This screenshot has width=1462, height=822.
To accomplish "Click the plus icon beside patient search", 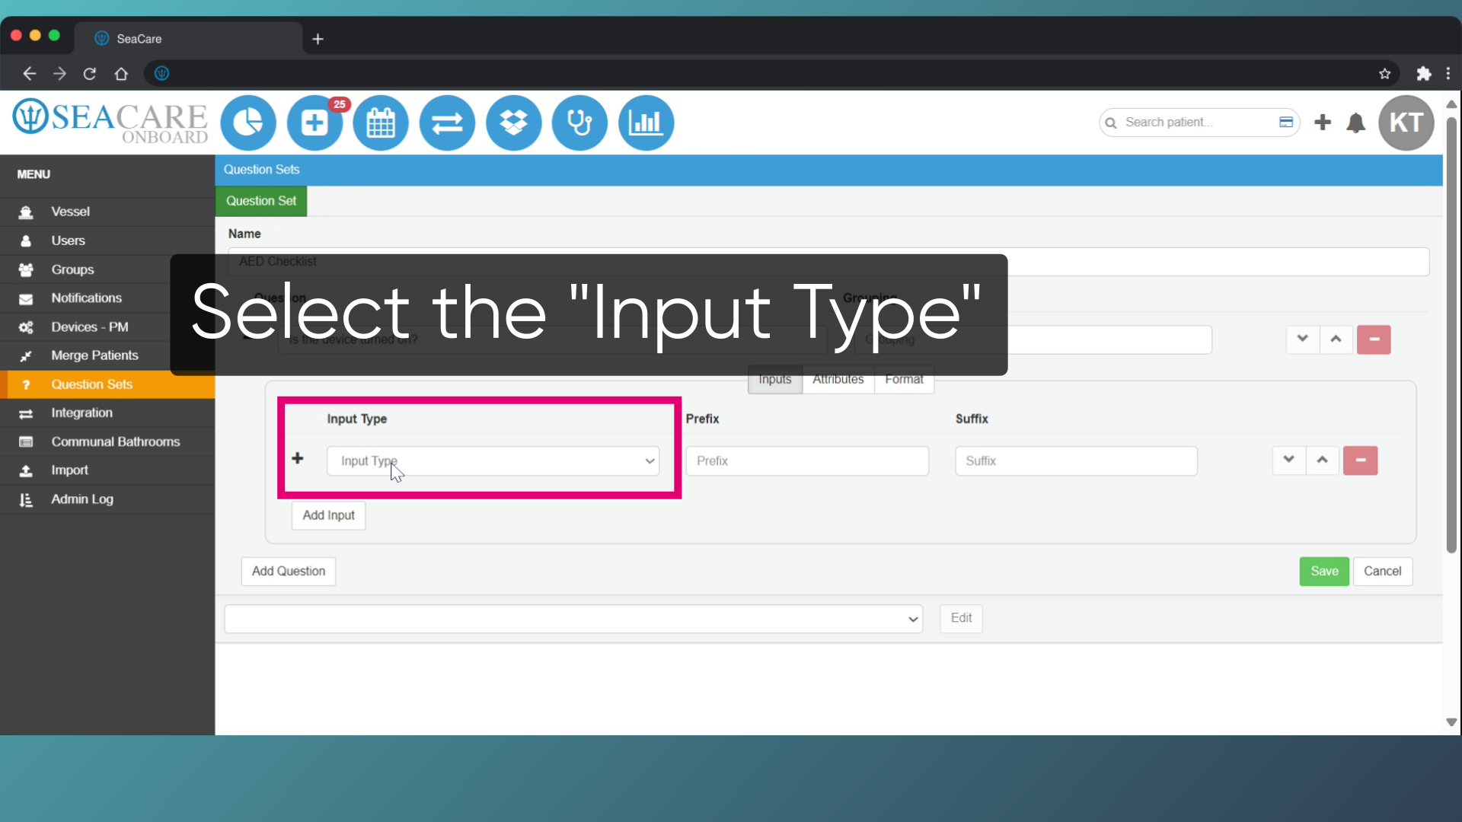I will tap(1323, 123).
